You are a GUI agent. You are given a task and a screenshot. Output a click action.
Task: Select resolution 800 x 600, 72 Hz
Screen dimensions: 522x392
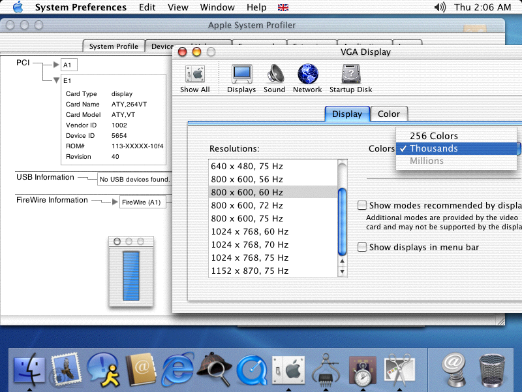(x=273, y=205)
